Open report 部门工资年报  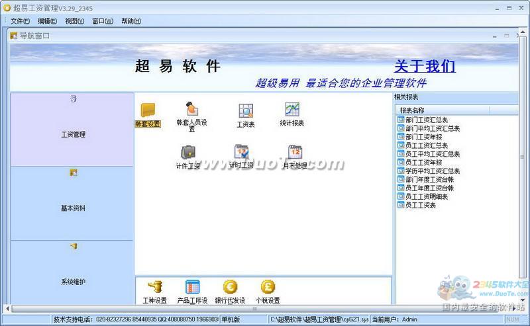tap(419, 137)
